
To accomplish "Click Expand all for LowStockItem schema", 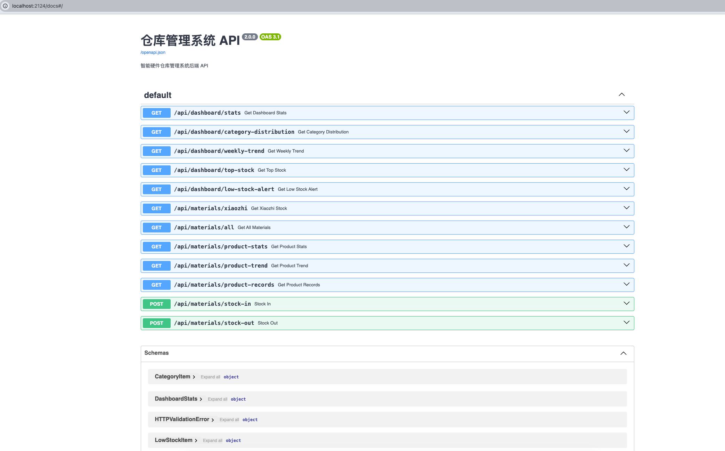I will 212,441.
